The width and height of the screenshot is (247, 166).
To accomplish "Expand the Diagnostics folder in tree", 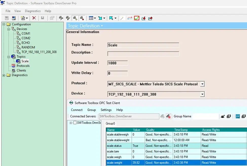I will (4, 75).
